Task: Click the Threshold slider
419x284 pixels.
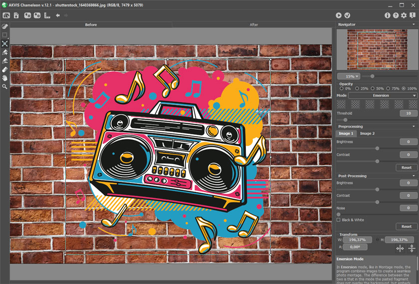Action: coord(377,120)
